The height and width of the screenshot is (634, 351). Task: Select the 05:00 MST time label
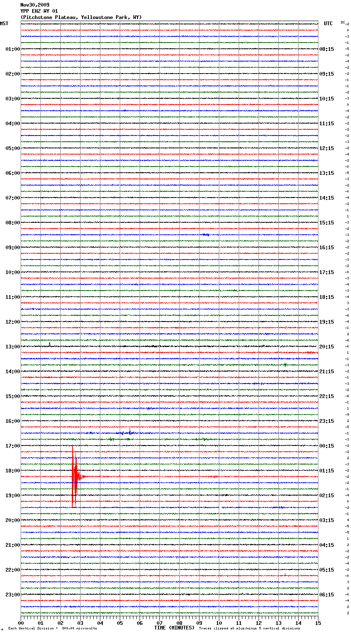click(x=13, y=148)
